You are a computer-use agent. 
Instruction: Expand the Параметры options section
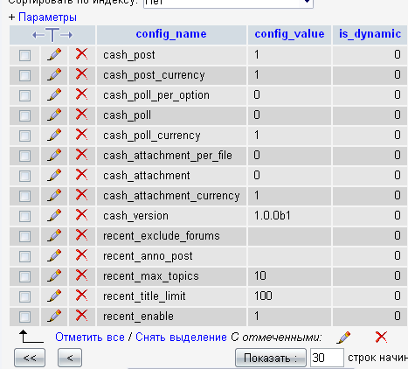coord(47,17)
